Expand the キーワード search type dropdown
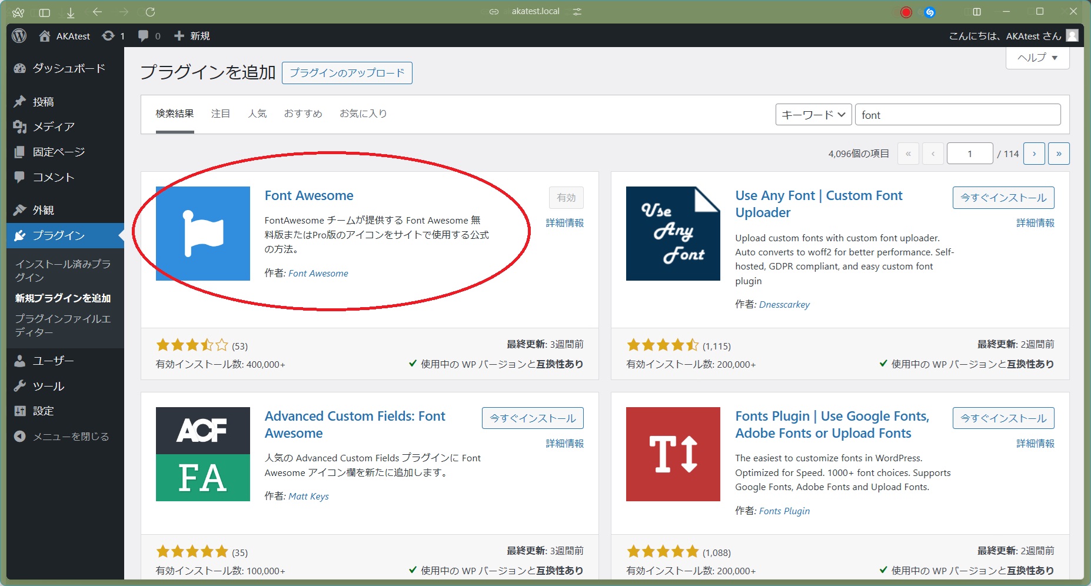Screen dimensions: 1091x586 (813, 115)
